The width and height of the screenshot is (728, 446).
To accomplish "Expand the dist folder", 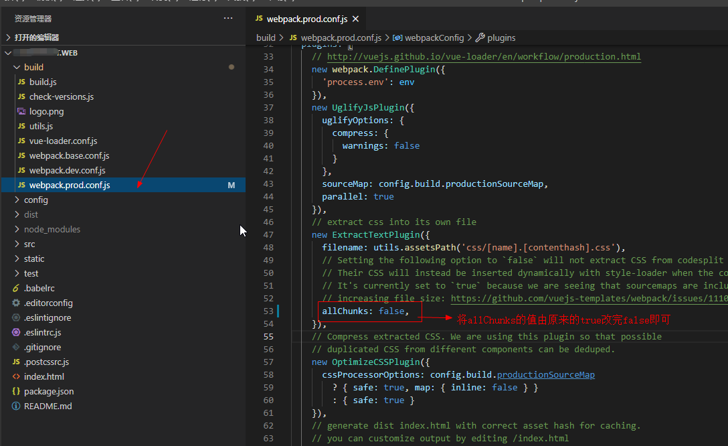I will tap(17, 215).
